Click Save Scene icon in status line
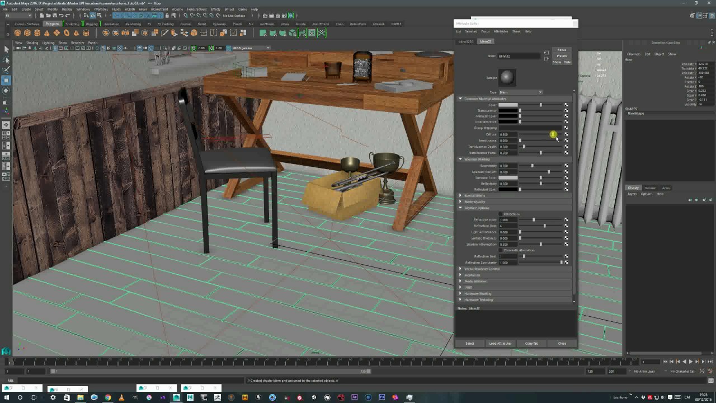 (x=55, y=16)
